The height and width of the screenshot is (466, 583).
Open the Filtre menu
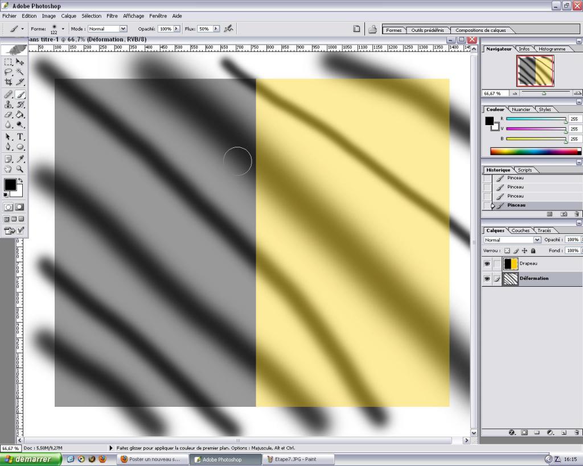pyautogui.click(x=112, y=16)
